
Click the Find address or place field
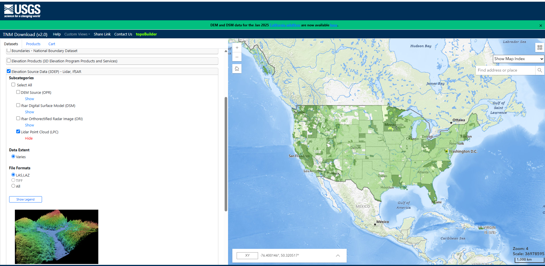tap(505, 70)
